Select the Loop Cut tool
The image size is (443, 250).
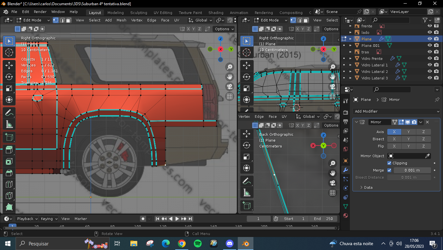coord(9,185)
